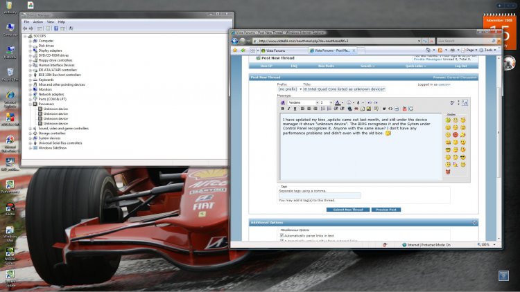Click the Preview Post button
Screen dimensions: 520x292
point(386,210)
